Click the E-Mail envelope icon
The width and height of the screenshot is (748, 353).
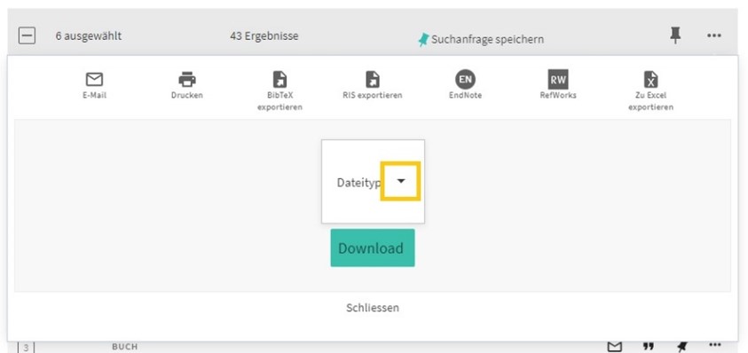(94, 79)
